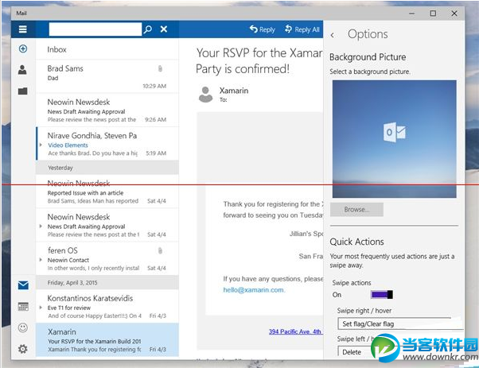Open Neowin Newsdesk email from 9:26 AM
The width and height of the screenshot is (479, 368).
pyautogui.click(x=107, y=110)
